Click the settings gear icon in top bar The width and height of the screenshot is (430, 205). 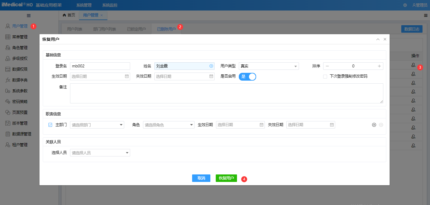405,5
